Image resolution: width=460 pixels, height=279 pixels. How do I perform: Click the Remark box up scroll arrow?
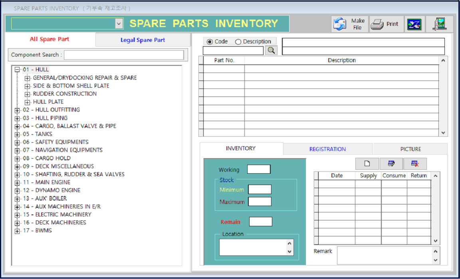436,251
